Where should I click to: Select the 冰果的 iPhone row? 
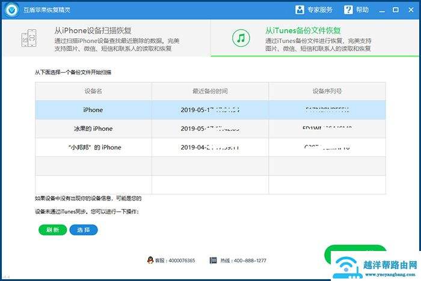tap(210, 128)
